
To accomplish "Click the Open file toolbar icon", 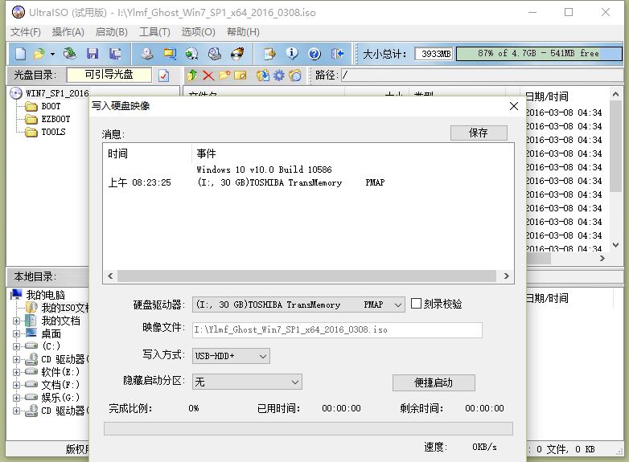I will (39, 54).
